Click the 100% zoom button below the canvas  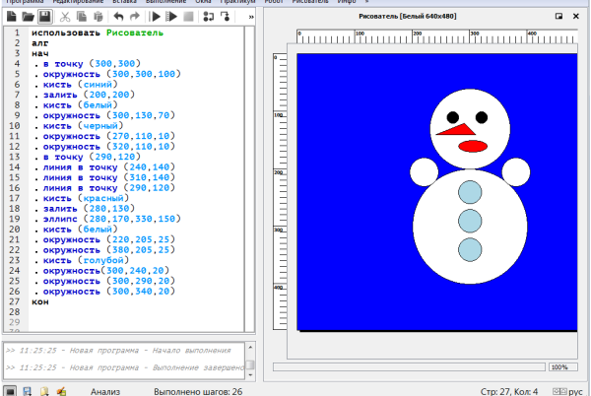[558, 366]
